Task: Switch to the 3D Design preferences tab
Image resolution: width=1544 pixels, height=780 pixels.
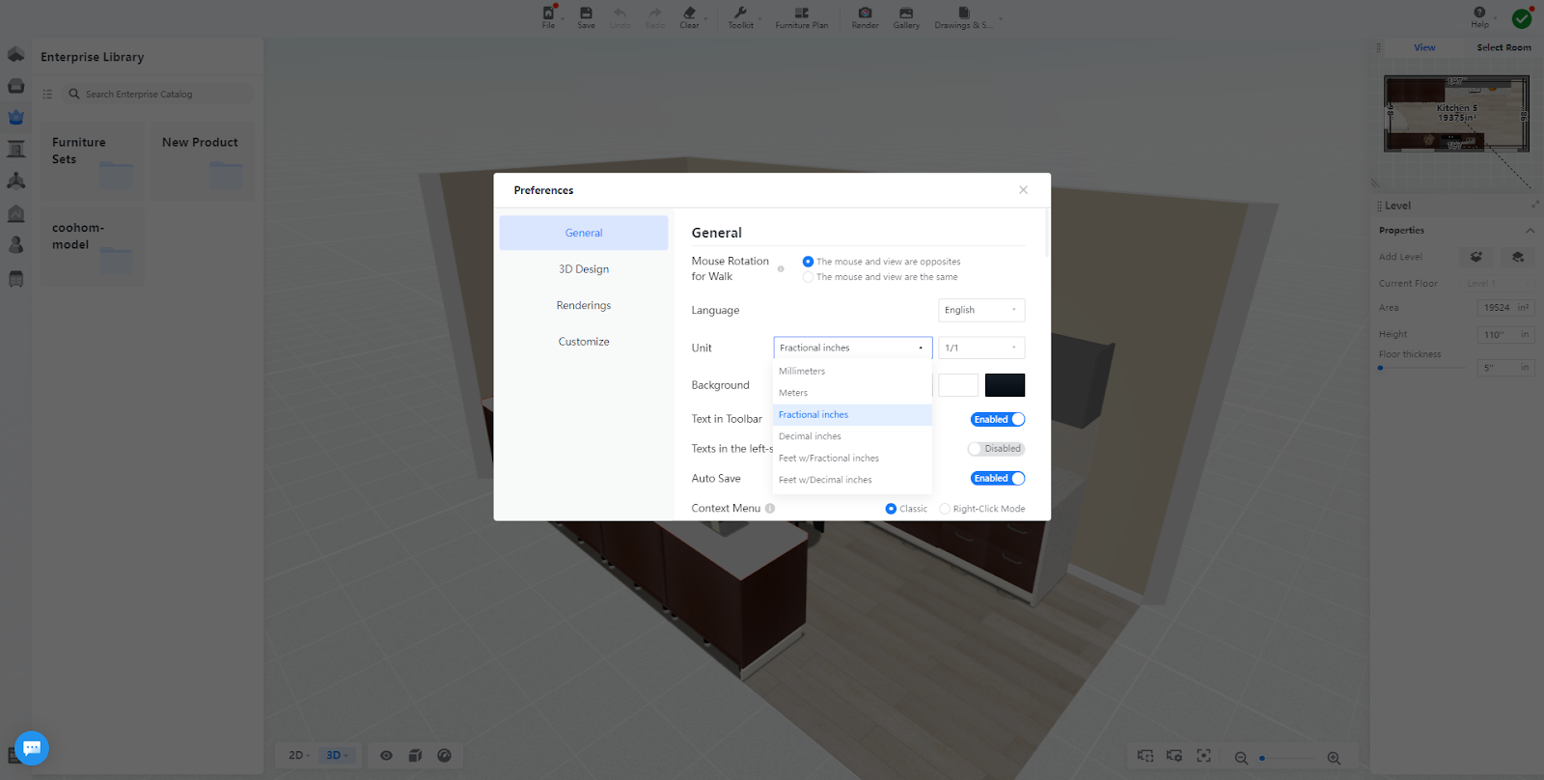Action: 584,269
